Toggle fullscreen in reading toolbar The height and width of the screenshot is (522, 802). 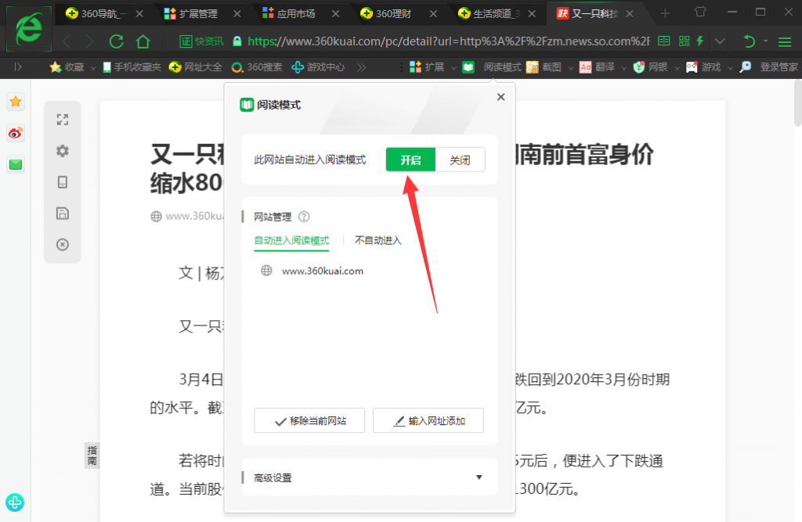pos(63,120)
